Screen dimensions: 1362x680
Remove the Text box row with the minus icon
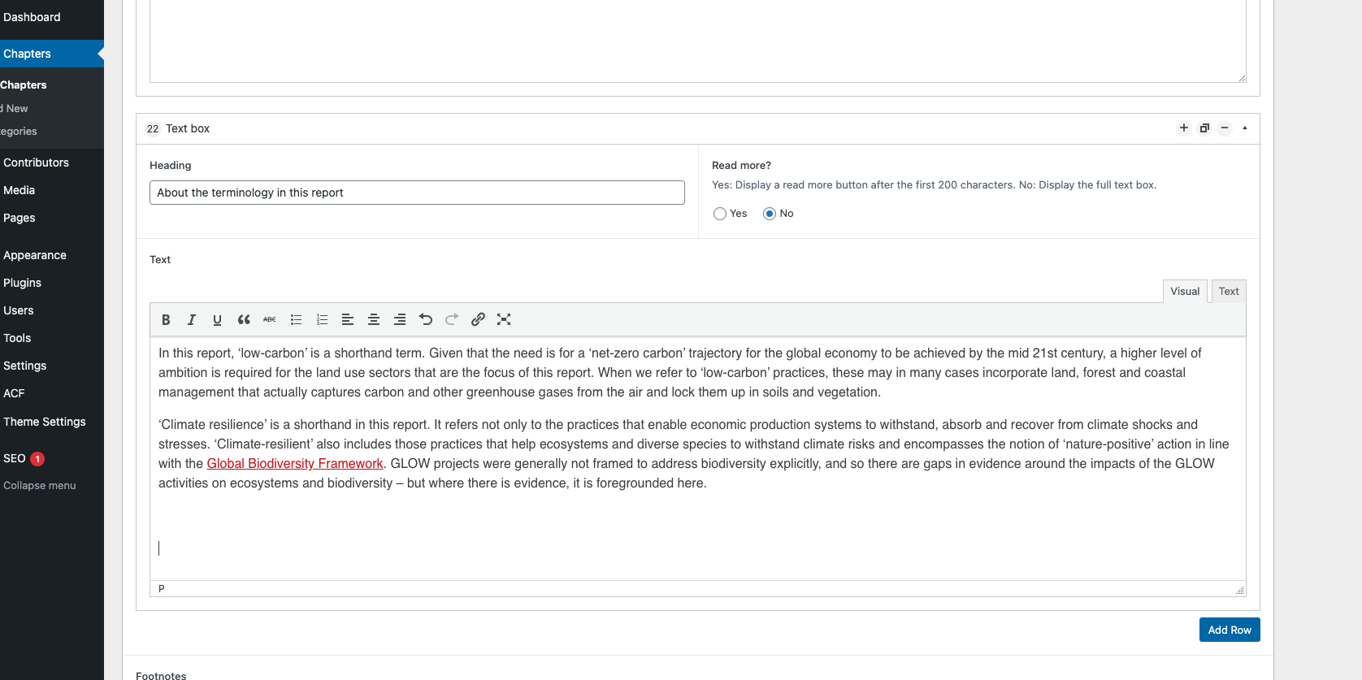pos(1225,128)
